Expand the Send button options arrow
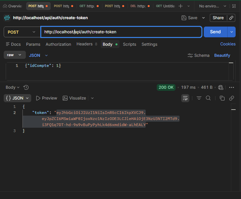This screenshot has width=241, height=199. [x=232, y=32]
